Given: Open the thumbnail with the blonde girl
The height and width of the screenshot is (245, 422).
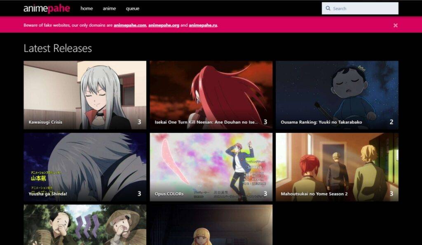Looking at the screenshot, I should coord(211,225).
